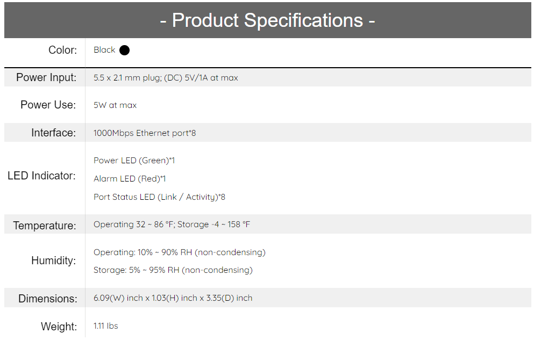
Task: Click the 1.11 lbs weight value
Action: [105, 325]
